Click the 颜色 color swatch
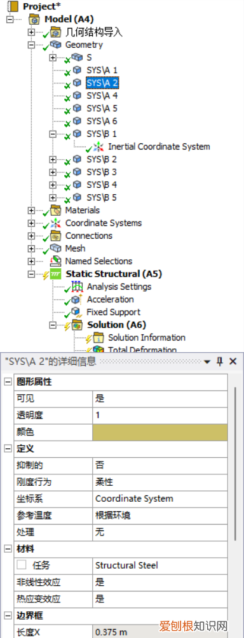Image resolution: width=244 pixels, height=638 pixels. pyautogui.click(x=160, y=432)
